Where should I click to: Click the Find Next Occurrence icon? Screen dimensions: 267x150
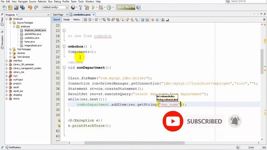(x=113, y=20)
